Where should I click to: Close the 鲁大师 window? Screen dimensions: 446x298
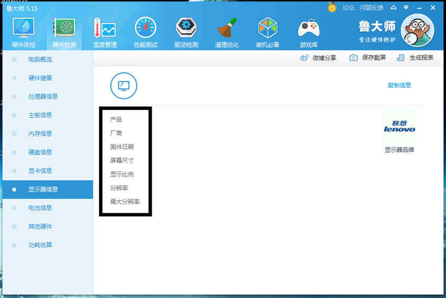pyautogui.click(x=433, y=8)
